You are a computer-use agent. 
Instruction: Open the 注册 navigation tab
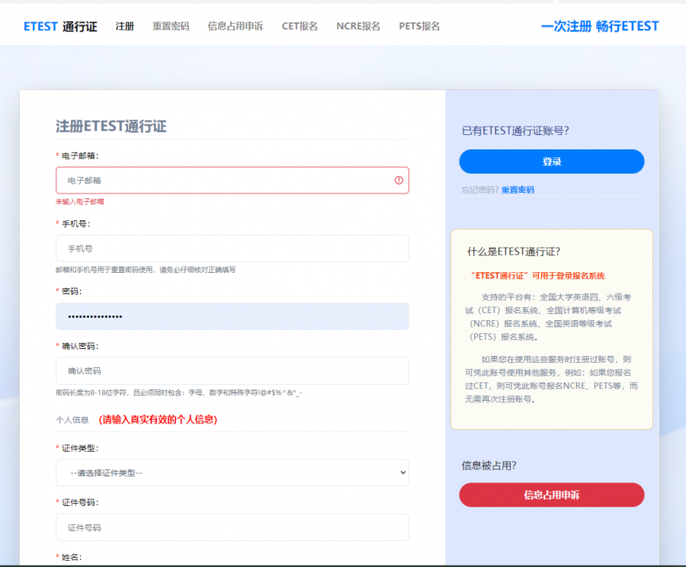pos(125,26)
